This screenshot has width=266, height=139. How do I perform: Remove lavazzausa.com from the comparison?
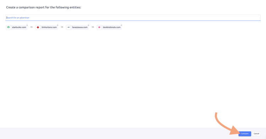pyautogui.click(x=88, y=25)
